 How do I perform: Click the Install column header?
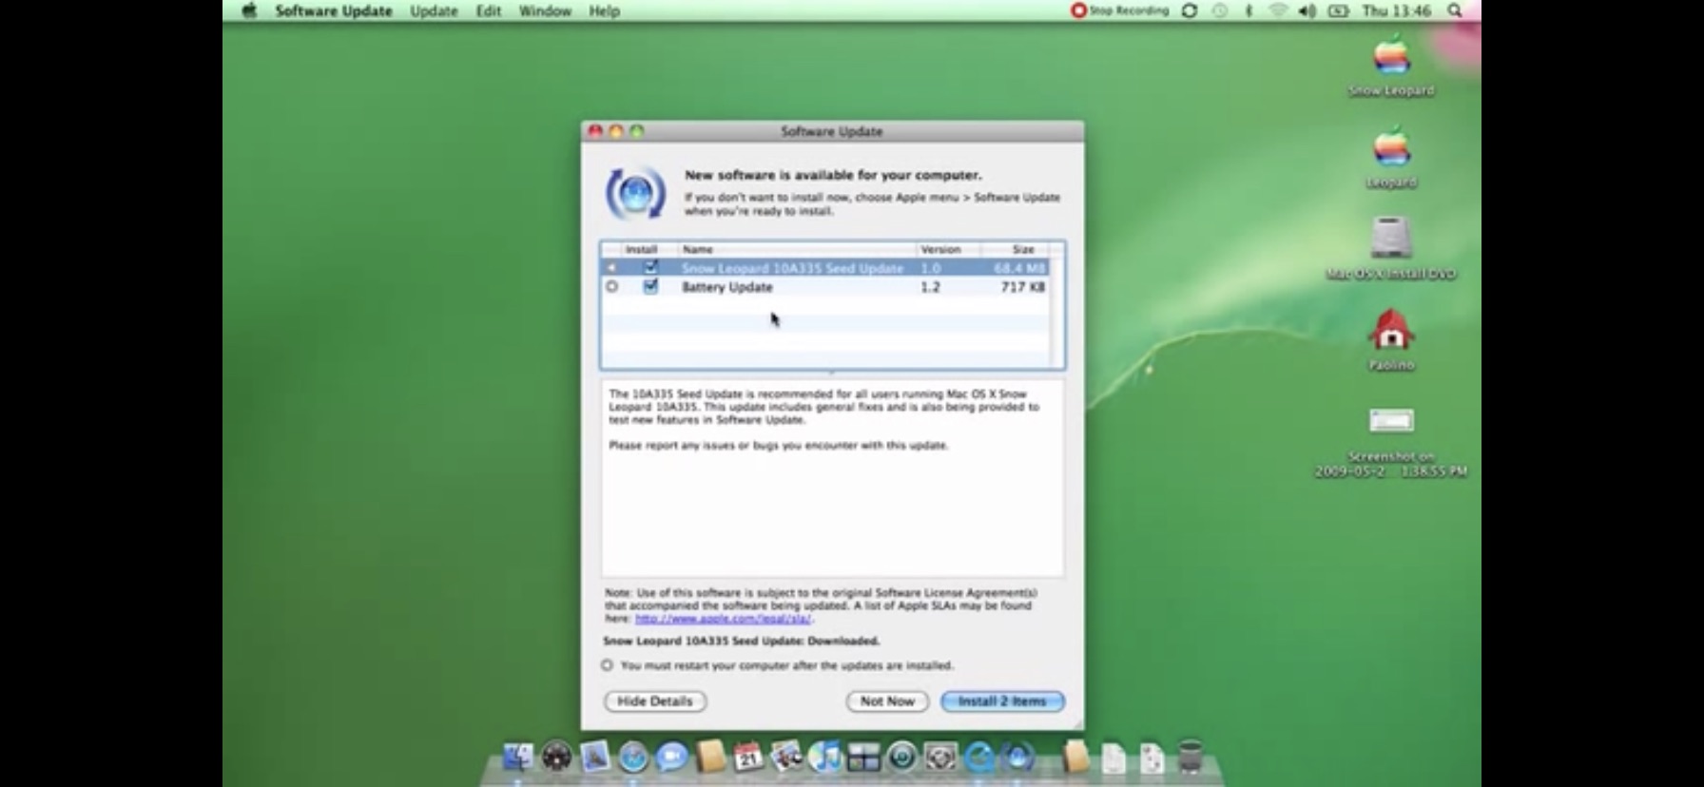[641, 249]
